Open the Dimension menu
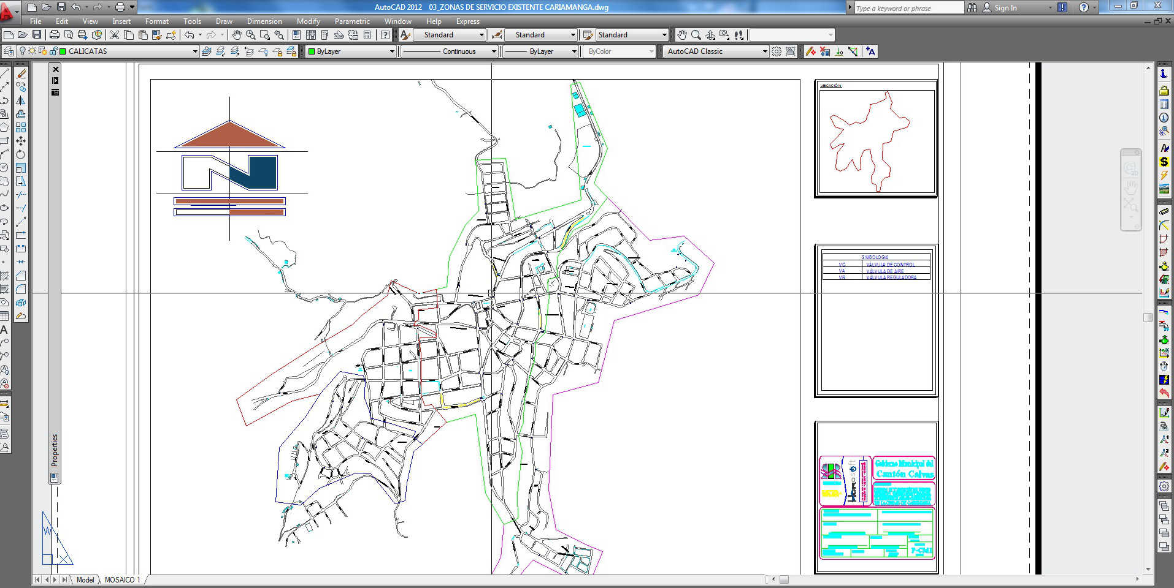 [x=264, y=21]
